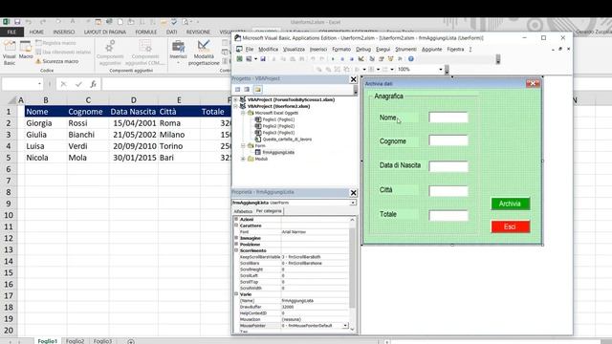Select Foglio2 sheet tab
This screenshot has width=612, height=344.
(75, 341)
